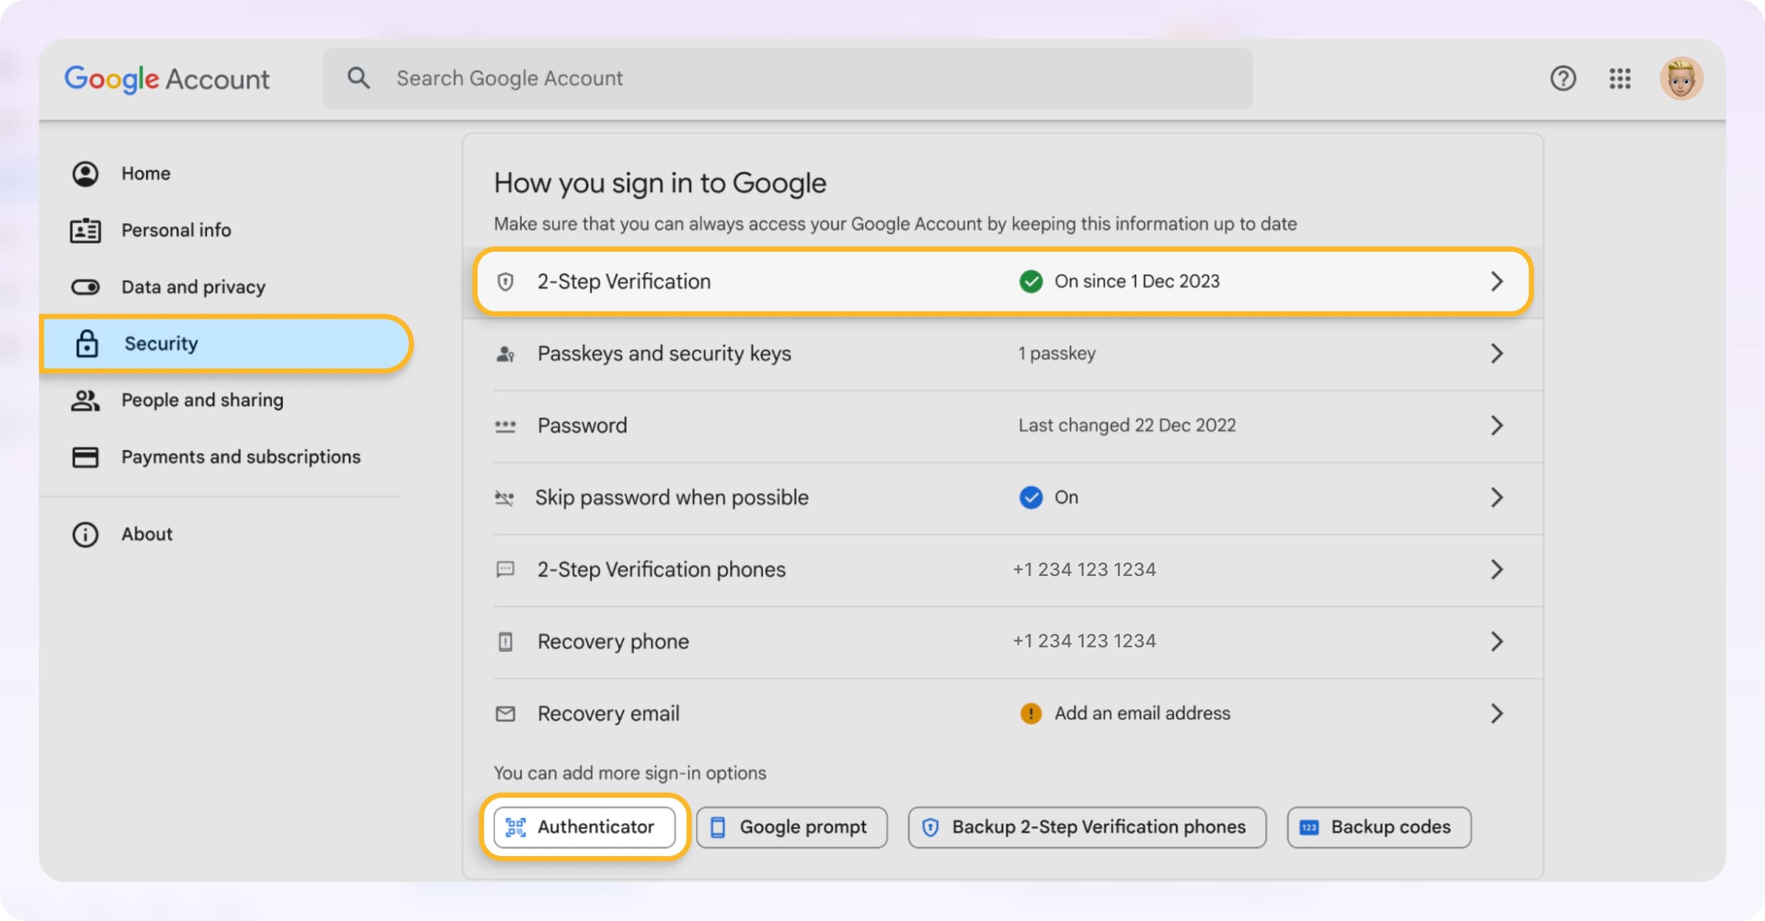
Task: Select the Security lock icon in sidebar
Action: (86, 344)
